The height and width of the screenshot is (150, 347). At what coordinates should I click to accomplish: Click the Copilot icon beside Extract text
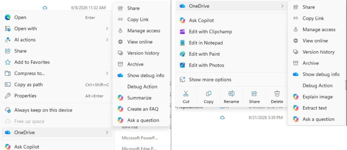coord(296,108)
